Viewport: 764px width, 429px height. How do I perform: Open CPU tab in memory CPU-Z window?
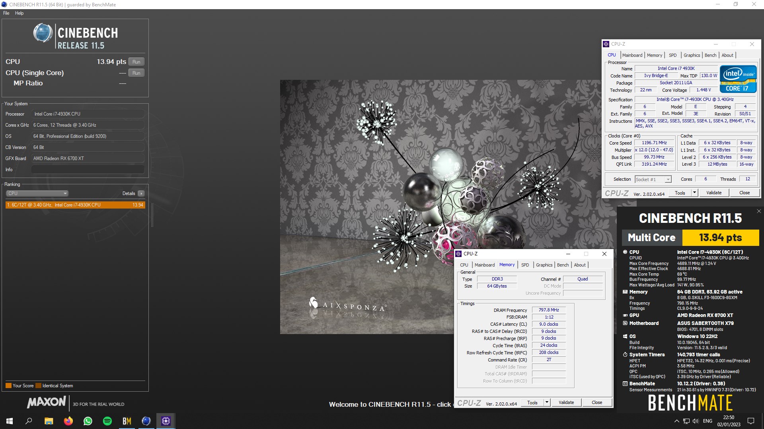[464, 265]
